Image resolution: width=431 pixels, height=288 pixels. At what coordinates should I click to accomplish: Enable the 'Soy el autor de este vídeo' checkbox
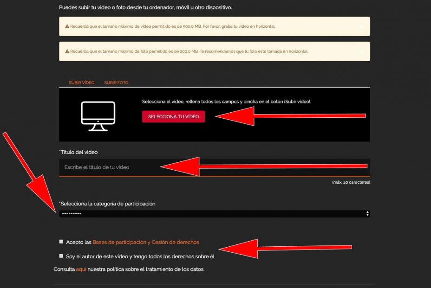tap(61, 256)
